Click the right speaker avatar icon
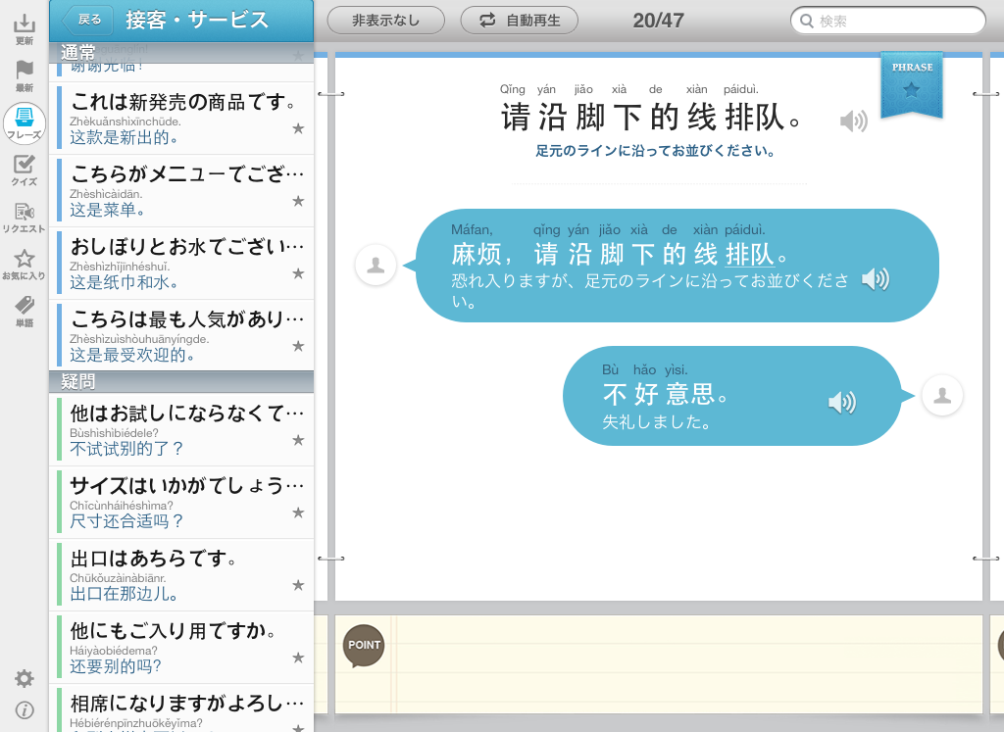The height and width of the screenshot is (732, 1004). tap(942, 396)
